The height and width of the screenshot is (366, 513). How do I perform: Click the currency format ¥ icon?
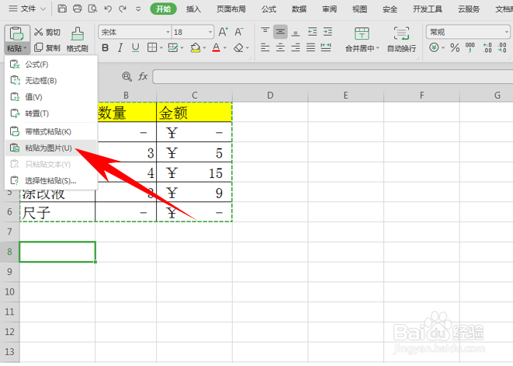tap(434, 48)
